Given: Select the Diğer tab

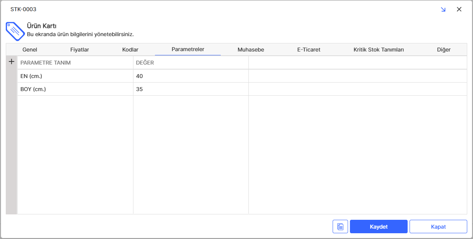Looking at the screenshot, I should pyautogui.click(x=443, y=50).
